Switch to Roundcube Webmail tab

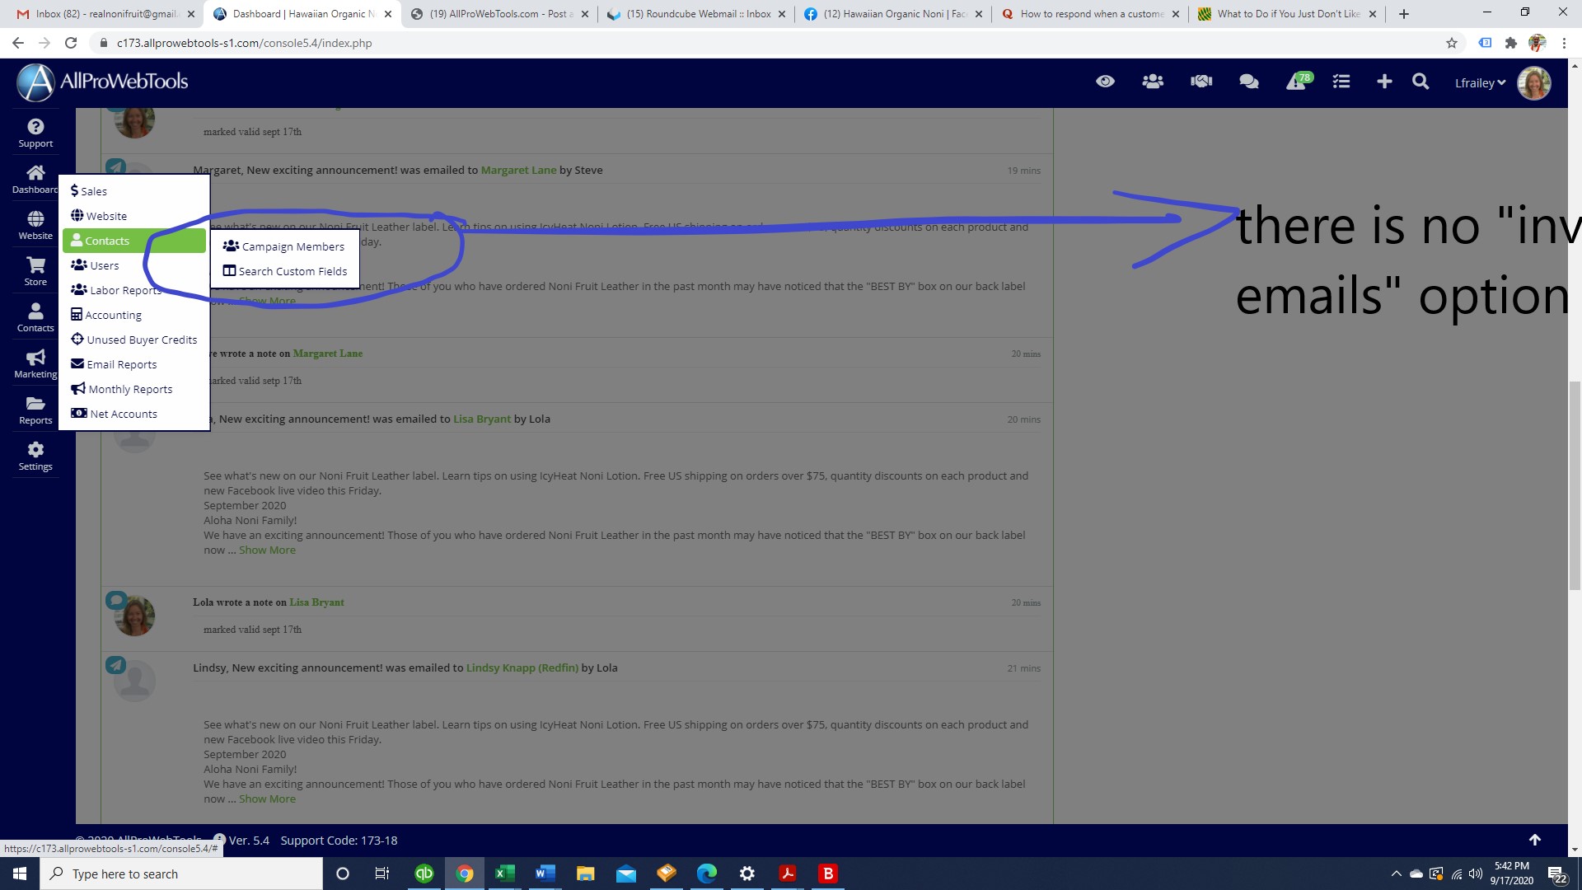pyautogui.click(x=696, y=13)
